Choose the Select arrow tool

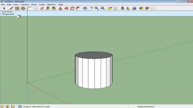[4, 8]
